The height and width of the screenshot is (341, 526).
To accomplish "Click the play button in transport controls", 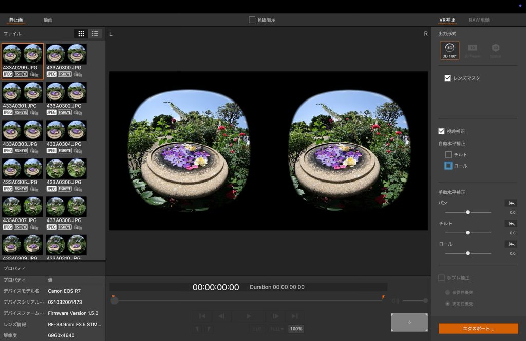I will click(249, 316).
